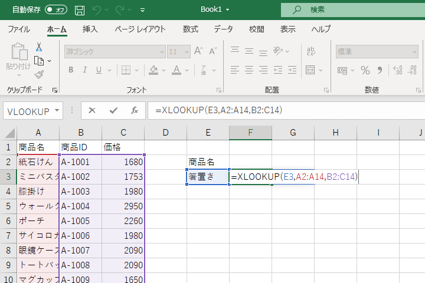The height and width of the screenshot is (283, 425).
Task: Open the Quick Access Toolbar customize arrow
Action: coord(143,10)
